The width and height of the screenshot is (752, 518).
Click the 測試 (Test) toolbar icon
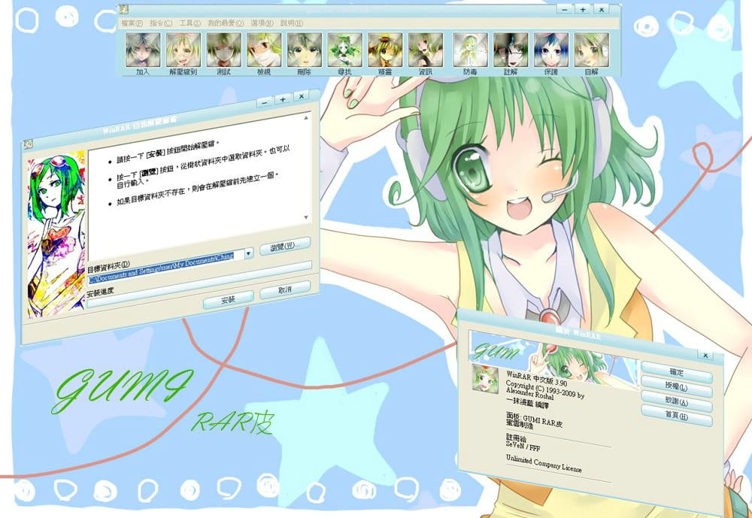click(x=223, y=50)
